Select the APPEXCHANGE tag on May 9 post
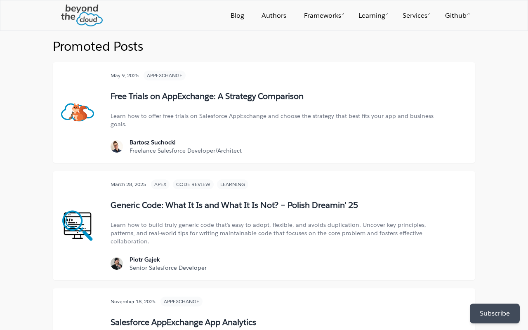The image size is (528, 330). [x=164, y=75]
